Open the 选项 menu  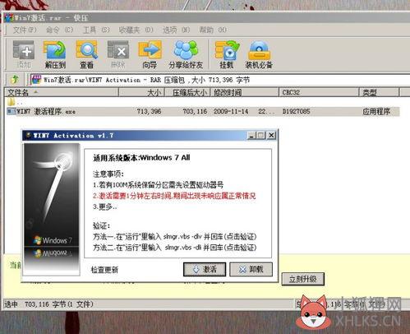coord(176,30)
